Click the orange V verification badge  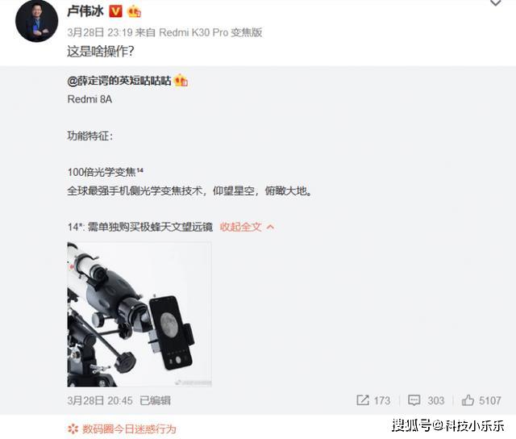click(x=115, y=11)
